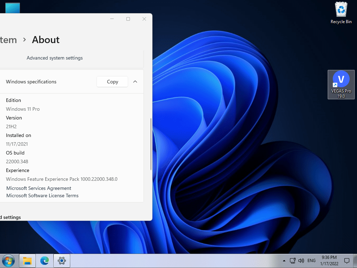The height and width of the screenshot is (268, 357).
Task: Copy Windows specifications
Action: 112,82
